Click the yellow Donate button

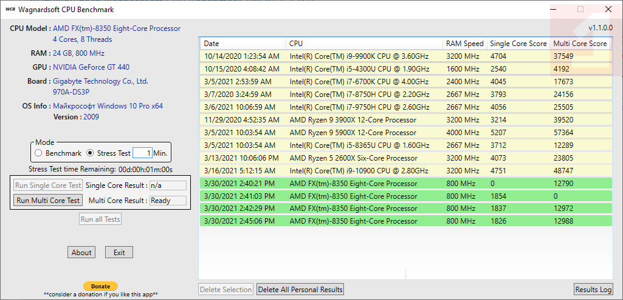[x=100, y=286]
